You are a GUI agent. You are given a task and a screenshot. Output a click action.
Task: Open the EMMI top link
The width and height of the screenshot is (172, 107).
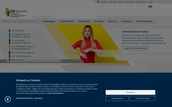[150, 2]
